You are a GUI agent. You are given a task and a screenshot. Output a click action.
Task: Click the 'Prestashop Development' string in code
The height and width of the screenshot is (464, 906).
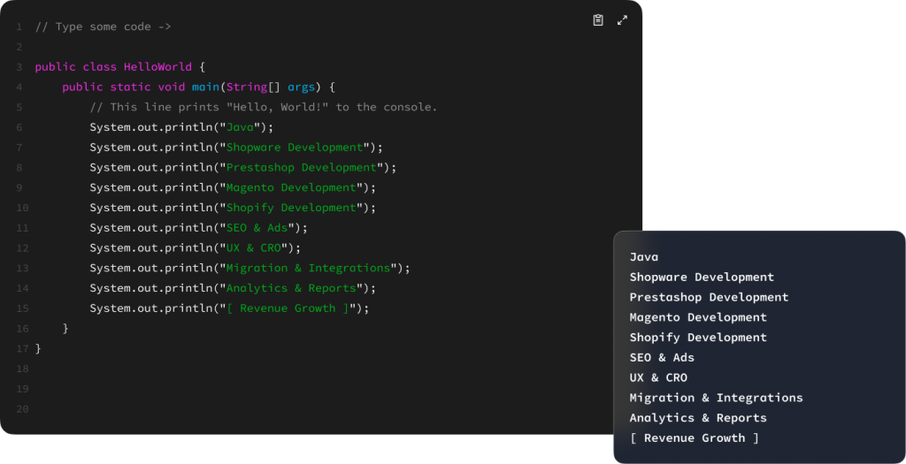coord(301,168)
